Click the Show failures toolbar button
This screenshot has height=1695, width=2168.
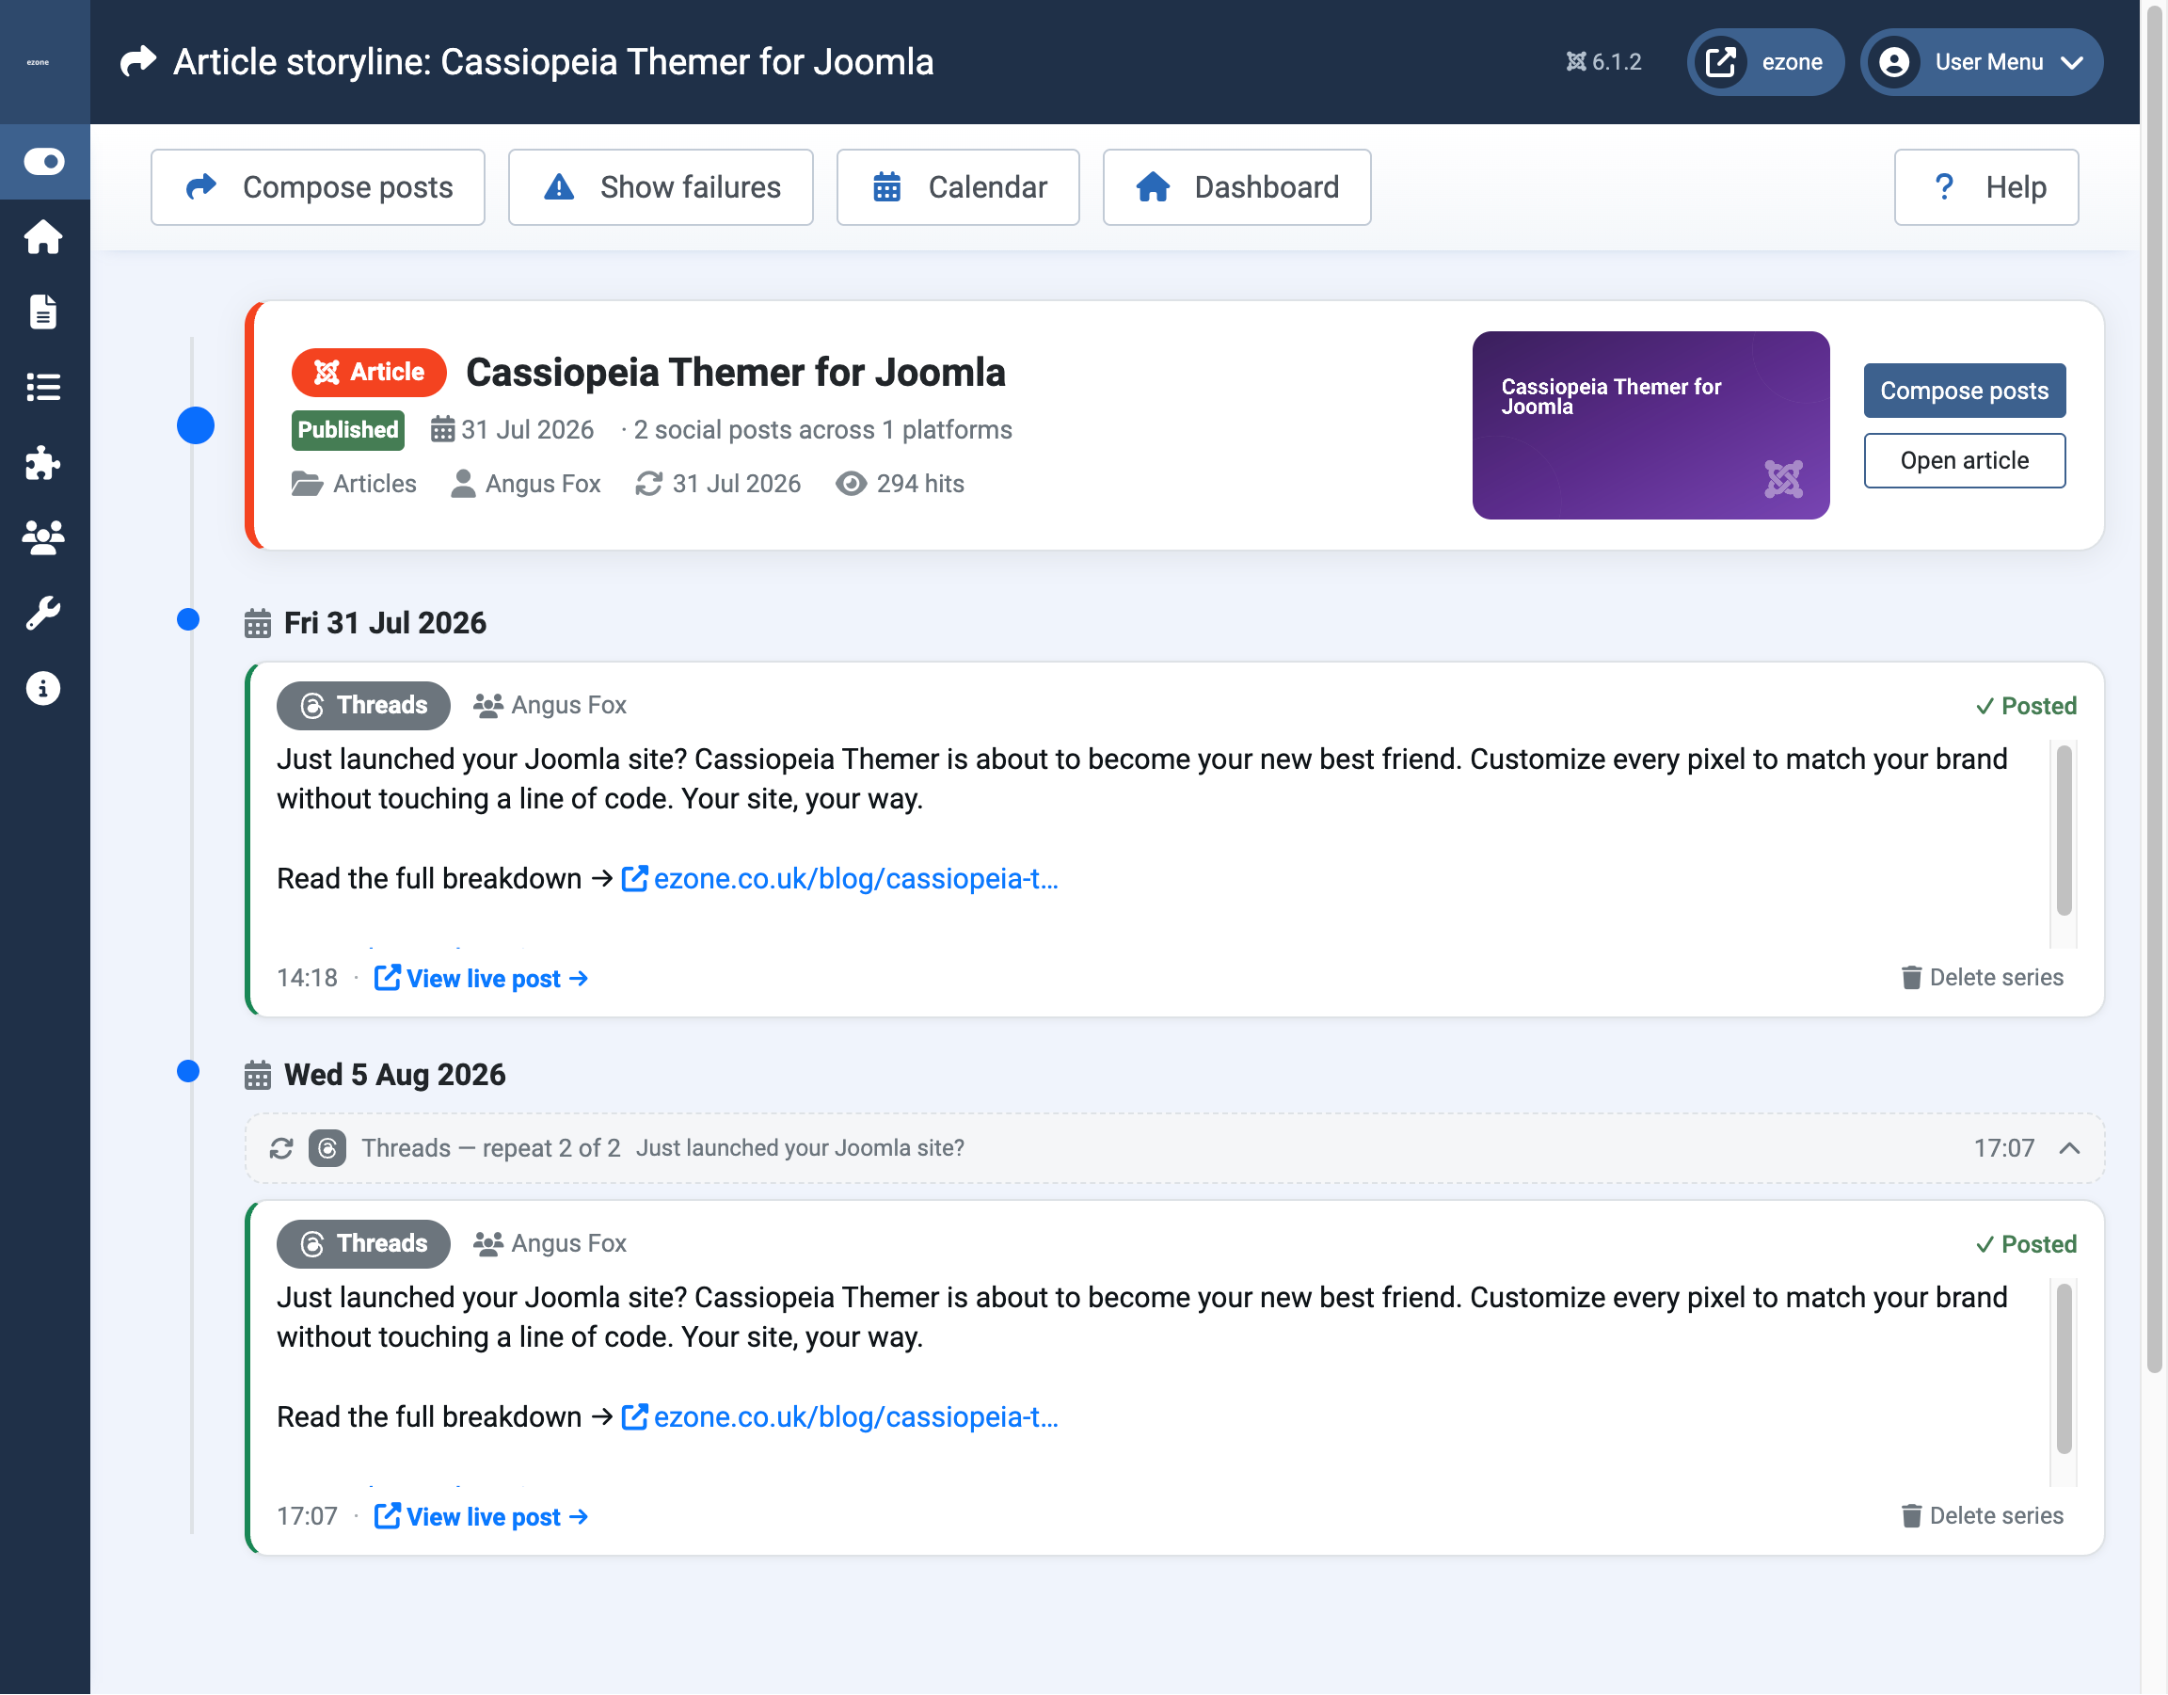662,186
